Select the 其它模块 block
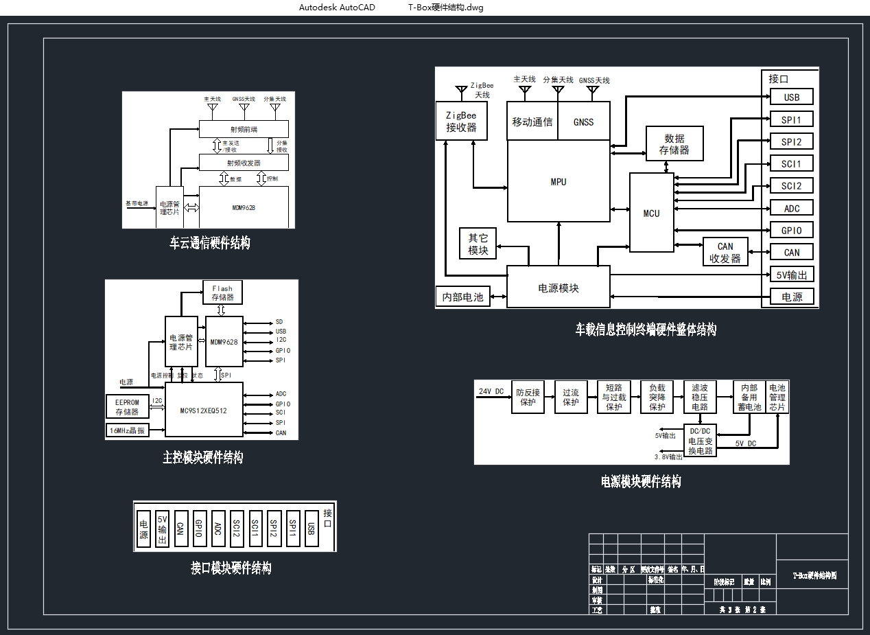This screenshot has height=635, width=870. (x=478, y=244)
